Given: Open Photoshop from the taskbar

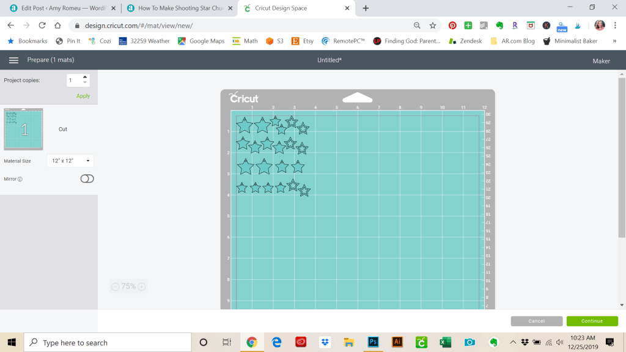Looking at the screenshot, I should pyautogui.click(x=373, y=342).
